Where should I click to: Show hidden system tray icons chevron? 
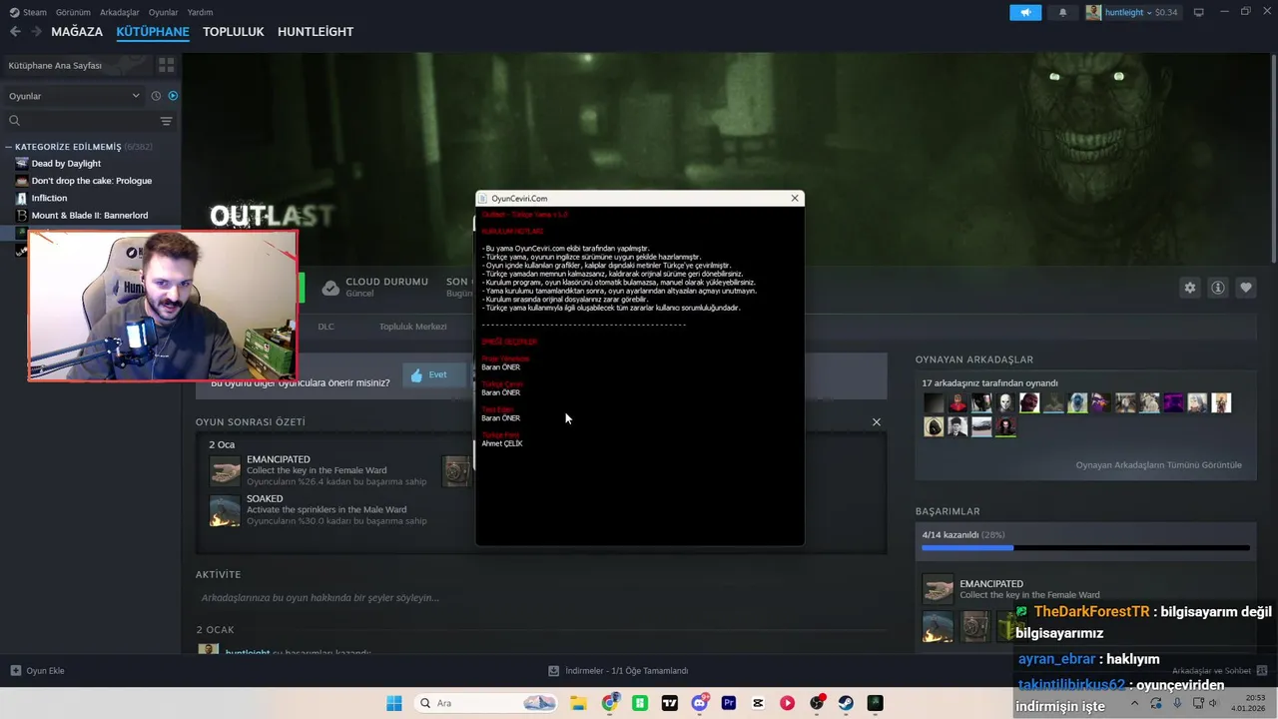tap(1134, 703)
